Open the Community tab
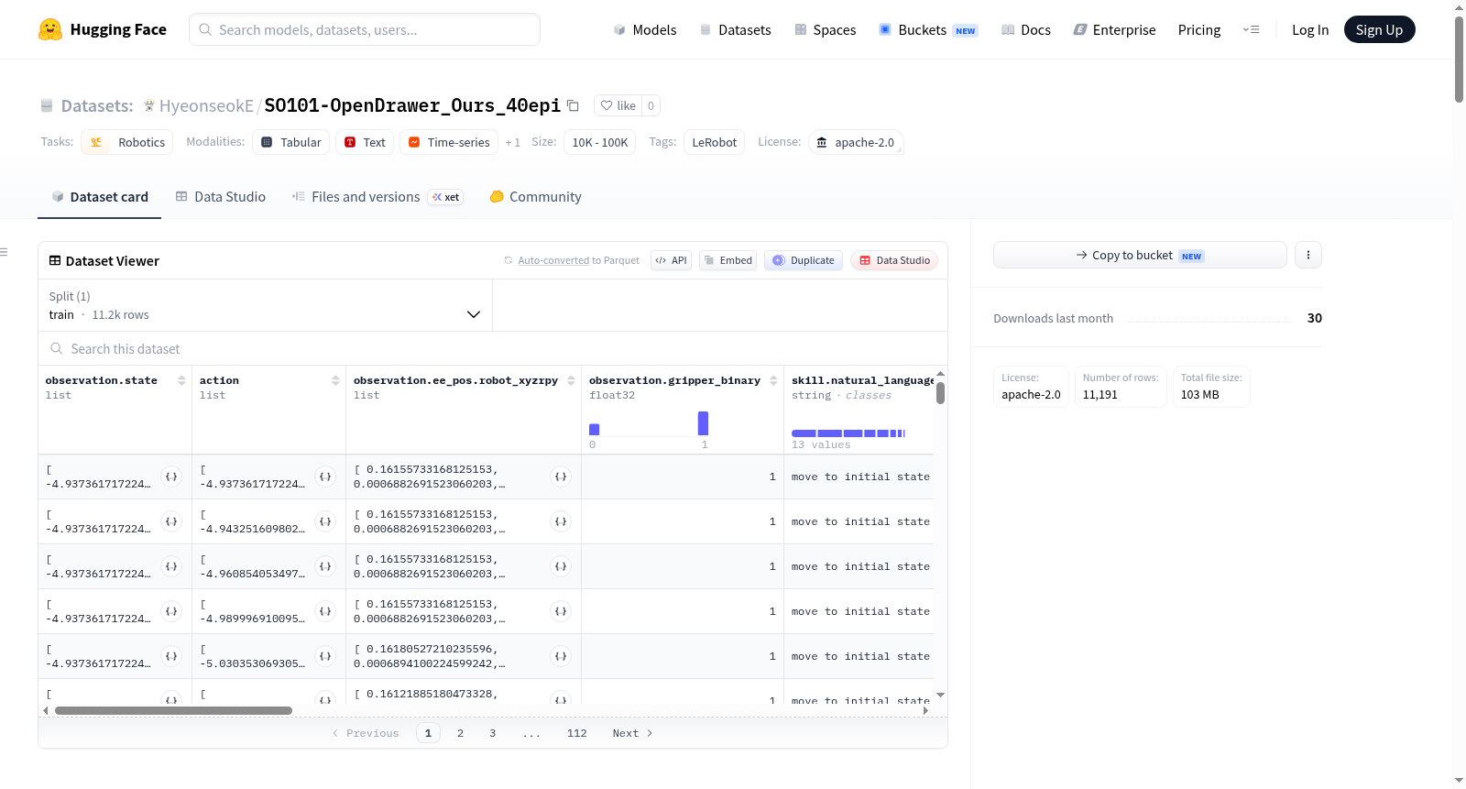This screenshot has width=1466, height=789. coord(535,196)
